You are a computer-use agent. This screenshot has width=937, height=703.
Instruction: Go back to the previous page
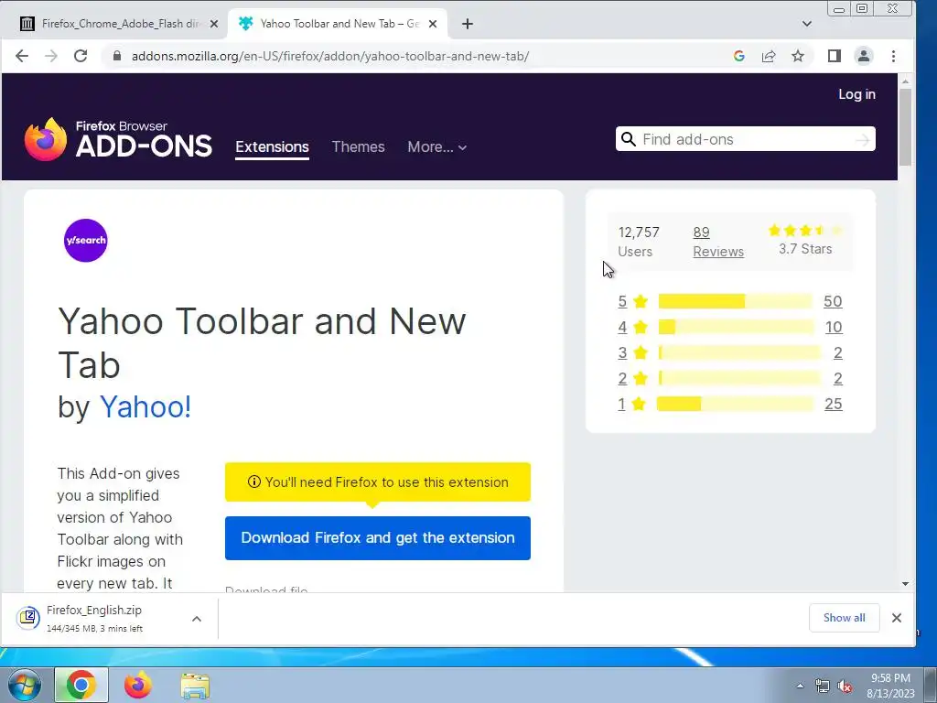click(x=22, y=56)
